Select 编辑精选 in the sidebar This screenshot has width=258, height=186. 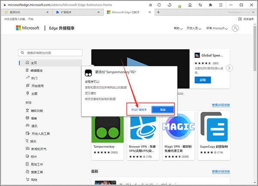[x=37, y=70]
